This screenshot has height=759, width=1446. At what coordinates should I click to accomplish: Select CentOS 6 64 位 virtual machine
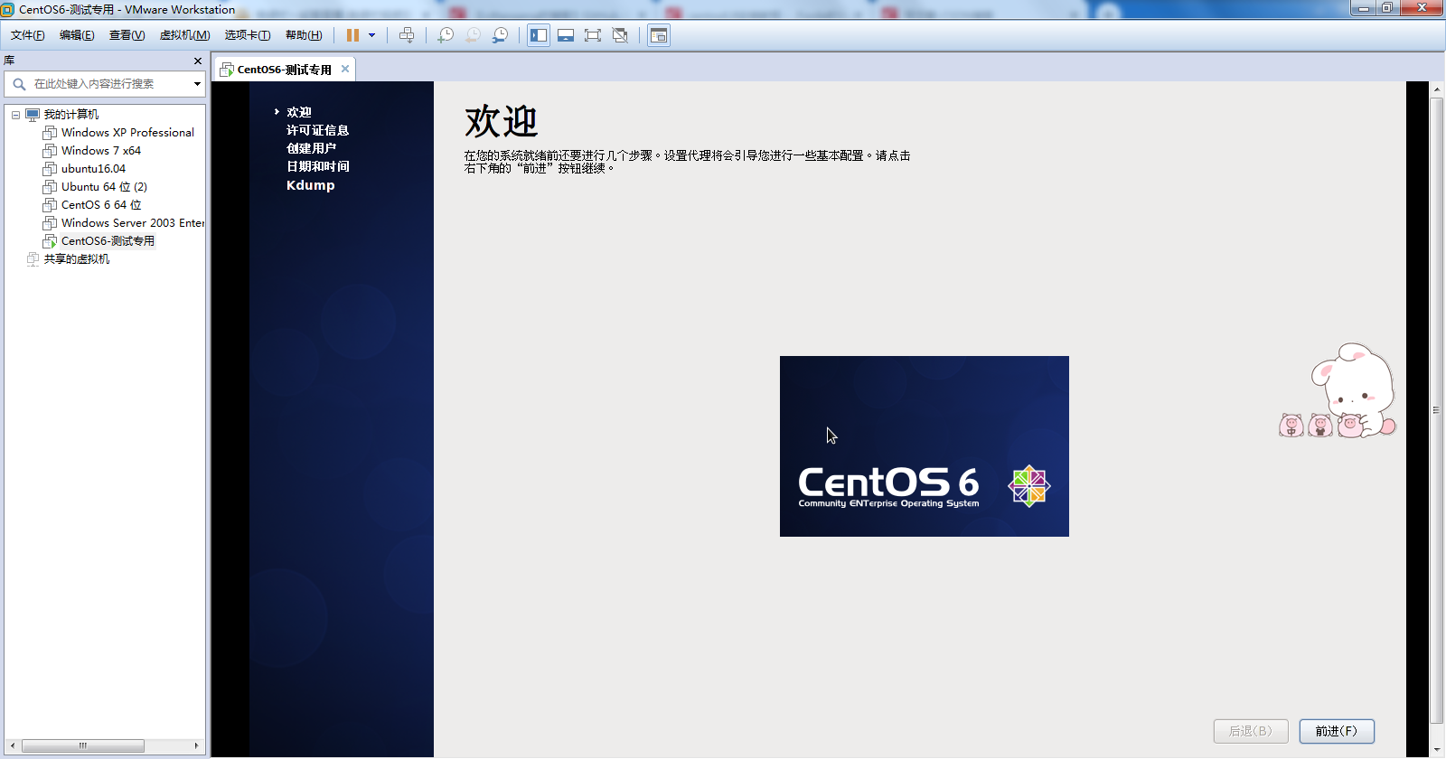point(101,205)
